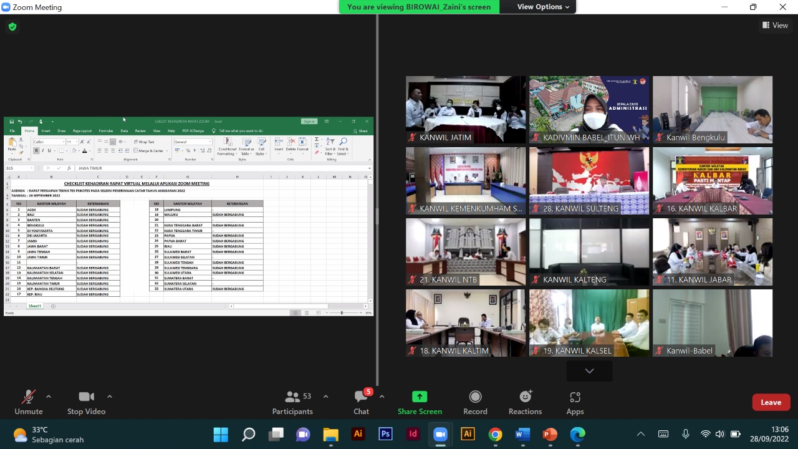Click the green Share Screen button
This screenshot has height=449, width=798.
[x=420, y=402]
